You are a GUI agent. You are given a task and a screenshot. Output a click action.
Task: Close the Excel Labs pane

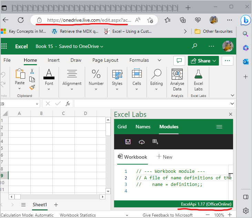click(231, 114)
